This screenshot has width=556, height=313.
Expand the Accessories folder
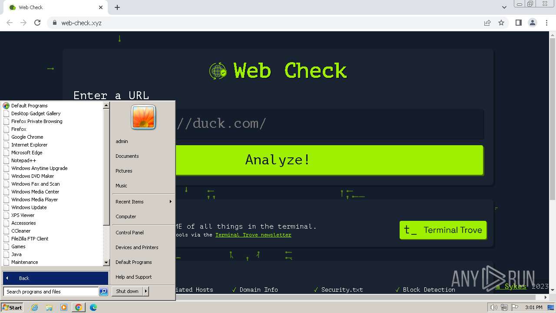click(x=23, y=223)
